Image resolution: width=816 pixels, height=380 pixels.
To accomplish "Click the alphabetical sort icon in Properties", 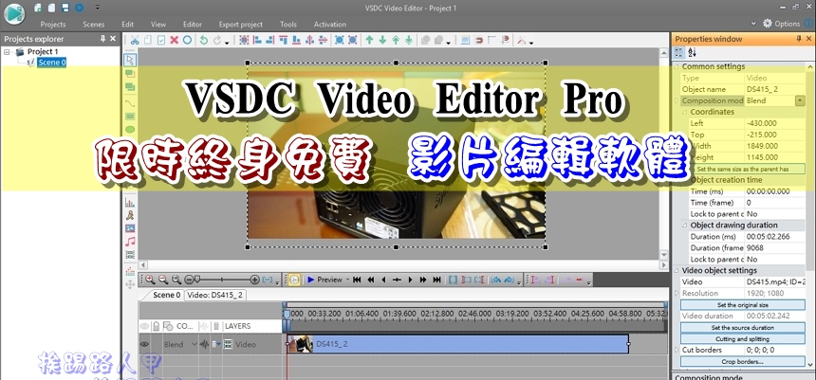I will [x=692, y=52].
